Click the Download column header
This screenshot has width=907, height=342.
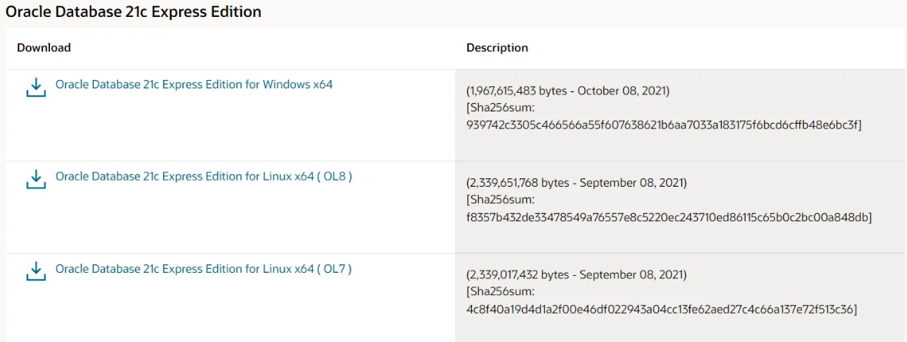point(44,48)
